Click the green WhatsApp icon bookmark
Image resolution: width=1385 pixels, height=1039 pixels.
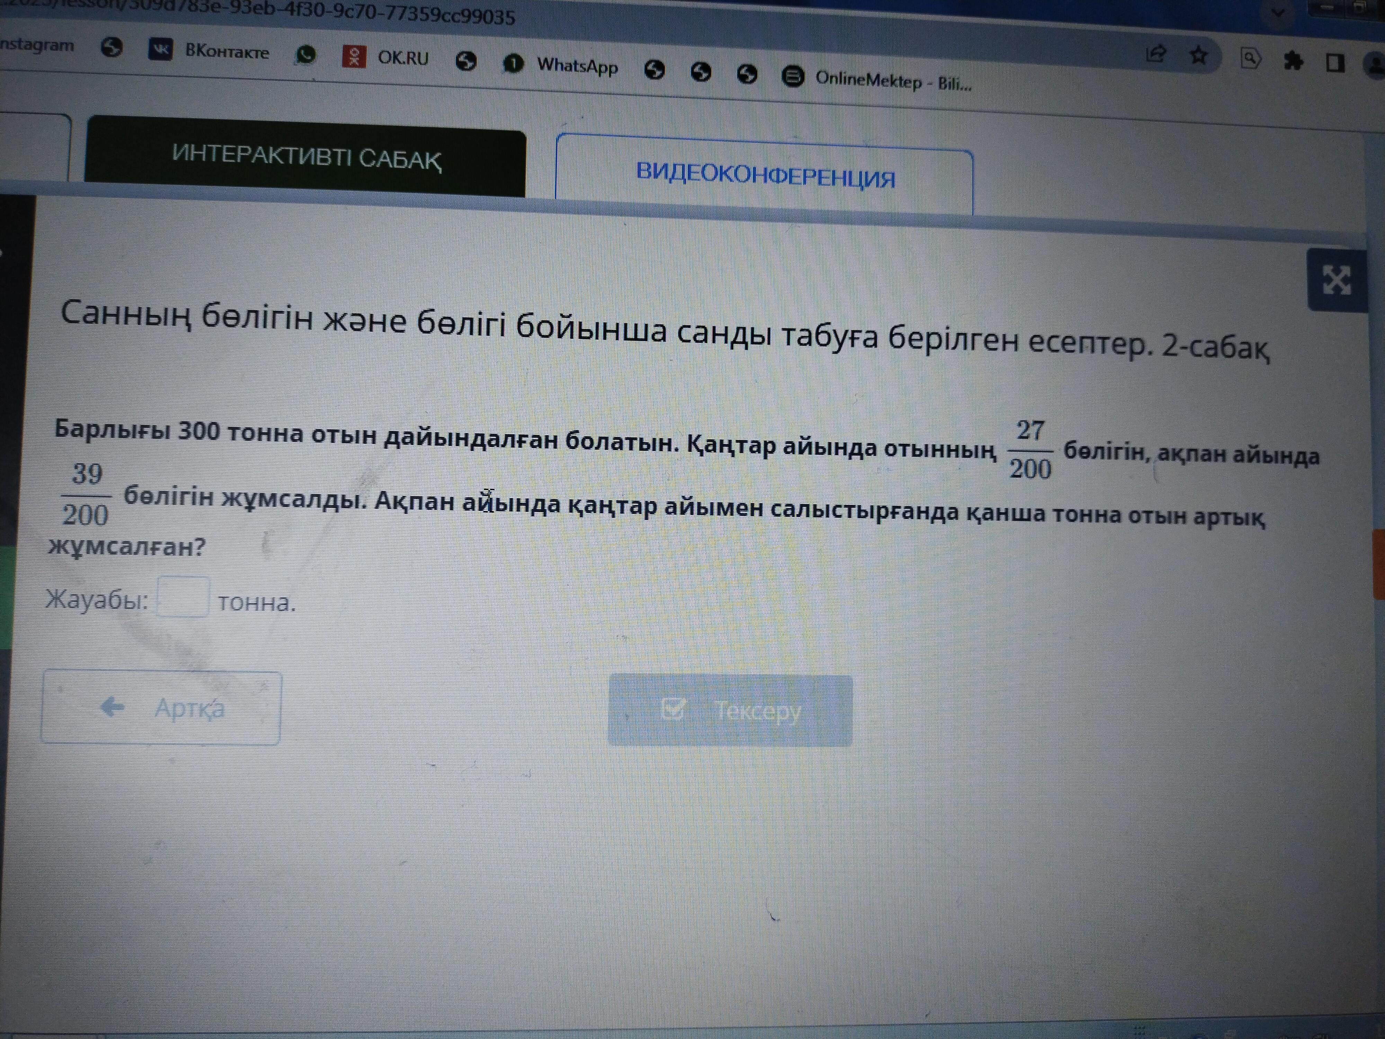pos(305,55)
